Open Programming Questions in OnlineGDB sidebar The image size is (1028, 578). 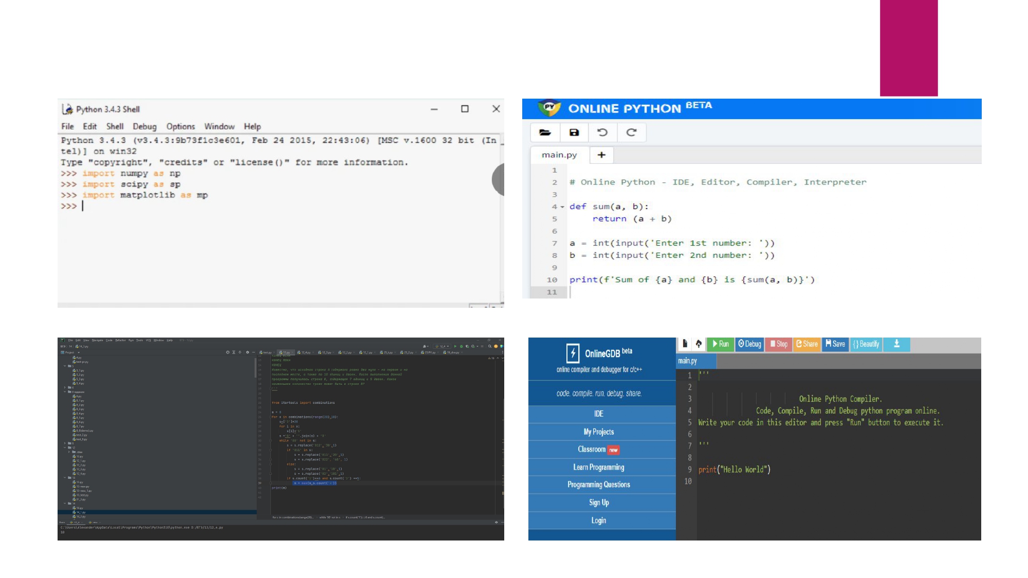pyautogui.click(x=599, y=484)
